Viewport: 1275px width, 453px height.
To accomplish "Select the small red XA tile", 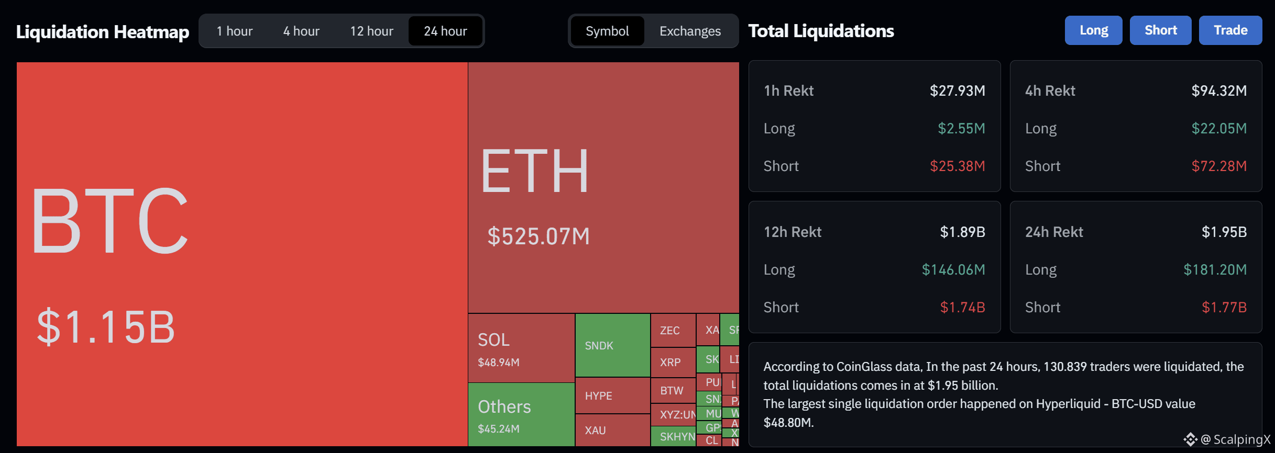I will pyautogui.click(x=708, y=330).
